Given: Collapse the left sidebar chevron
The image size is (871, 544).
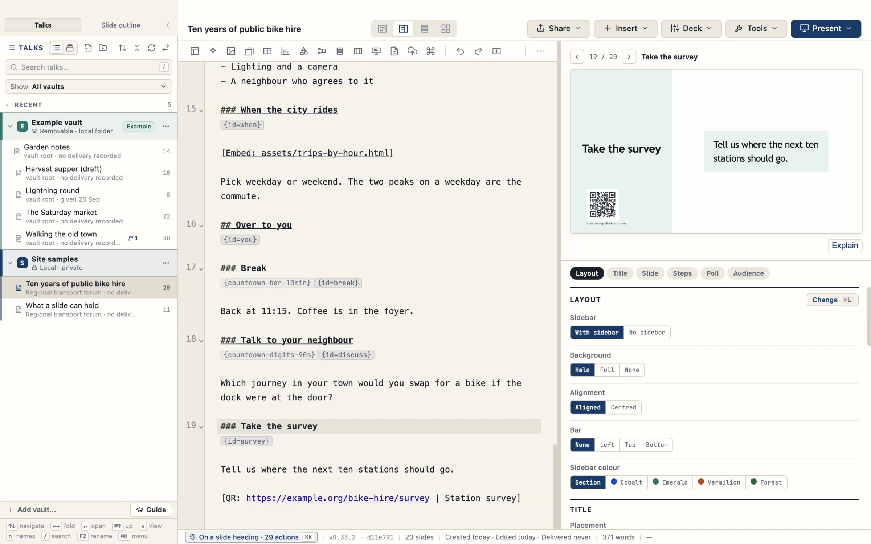Looking at the screenshot, I should pos(168,25).
